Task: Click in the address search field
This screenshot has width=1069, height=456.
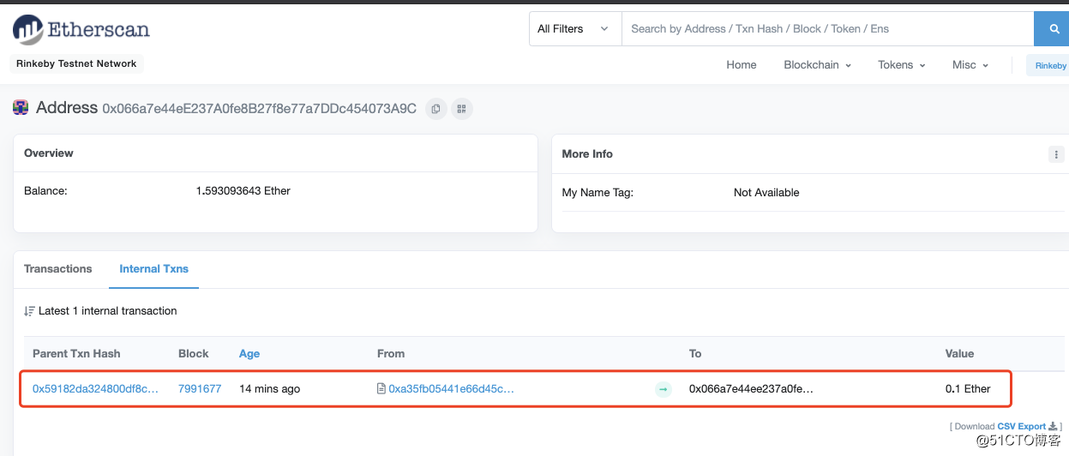Action: pyautogui.click(x=827, y=28)
